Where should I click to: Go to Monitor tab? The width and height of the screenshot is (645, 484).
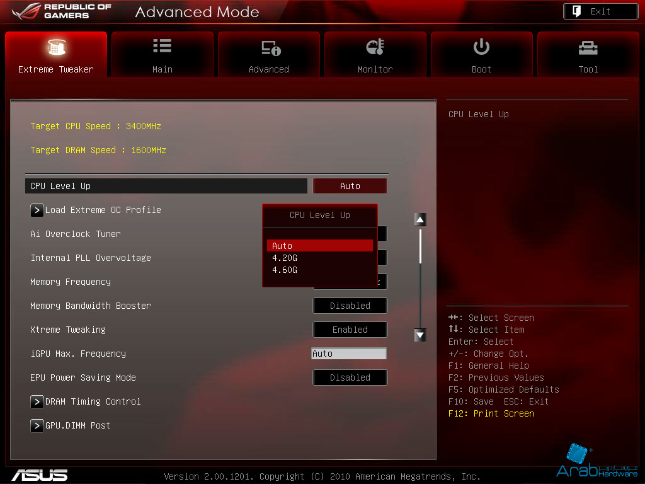(x=375, y=54)
